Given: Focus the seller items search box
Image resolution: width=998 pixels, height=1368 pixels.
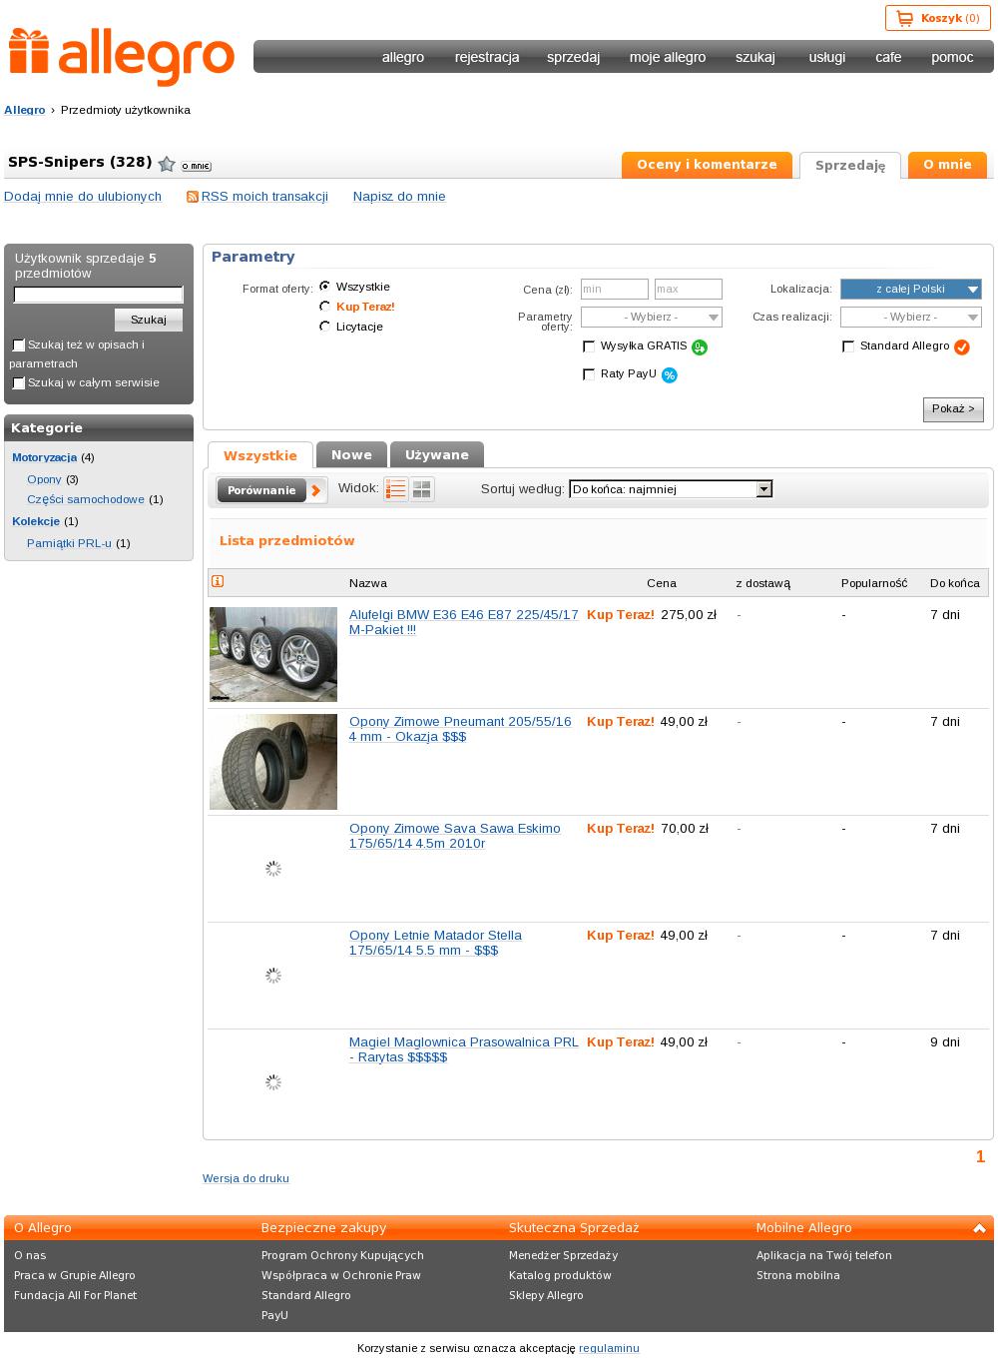Looking at the screenshot, I should pyautogui.click(x=98, y=295).
